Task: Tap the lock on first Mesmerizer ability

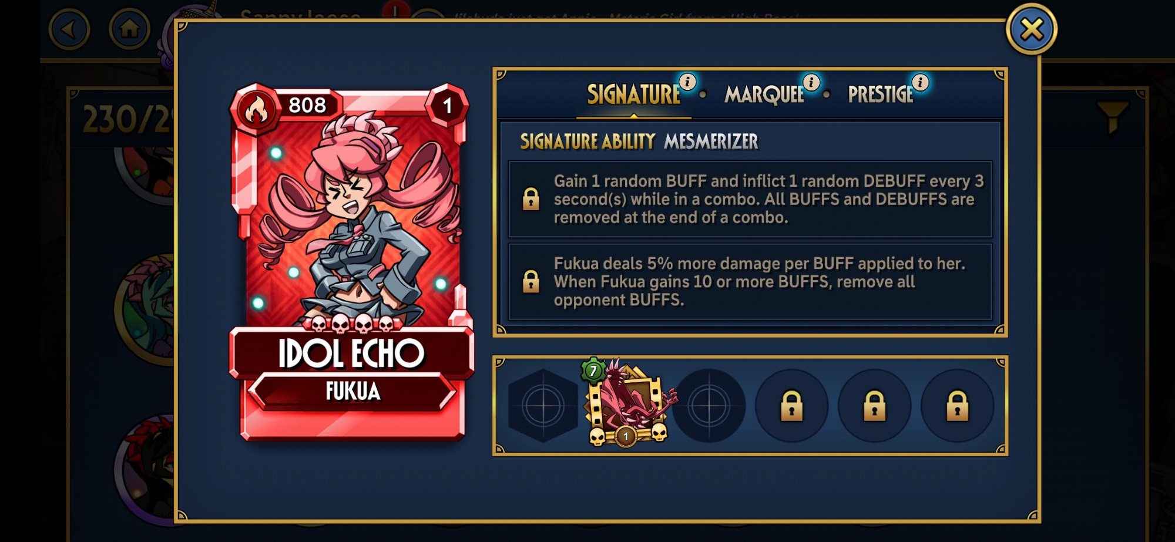Action: [531, 199]
